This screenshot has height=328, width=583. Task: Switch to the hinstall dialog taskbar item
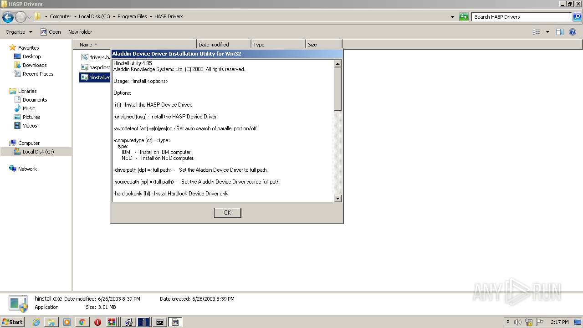coord(175,322)
